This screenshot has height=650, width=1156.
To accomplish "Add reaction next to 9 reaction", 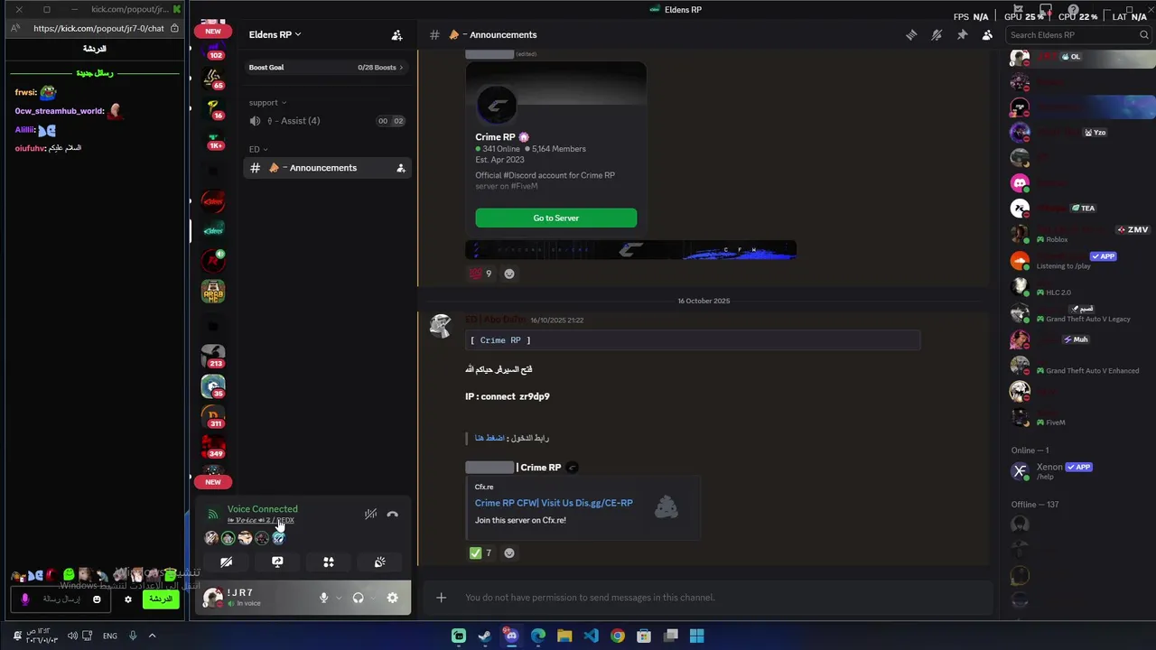I will pos(509,274).
